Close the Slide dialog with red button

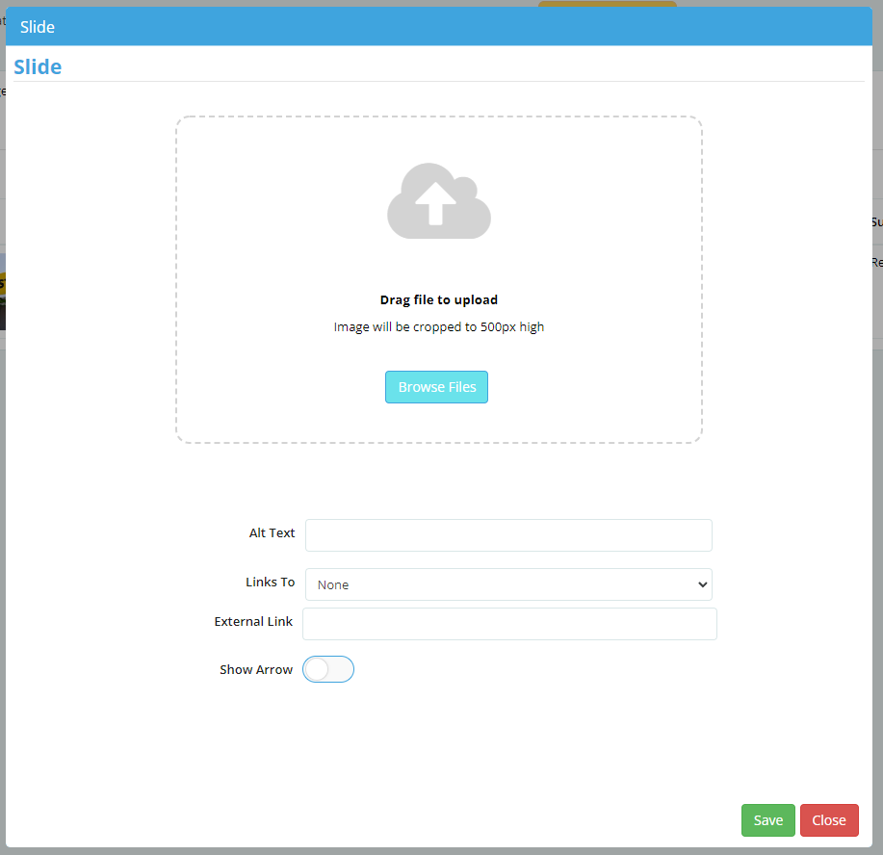[829, 820]
